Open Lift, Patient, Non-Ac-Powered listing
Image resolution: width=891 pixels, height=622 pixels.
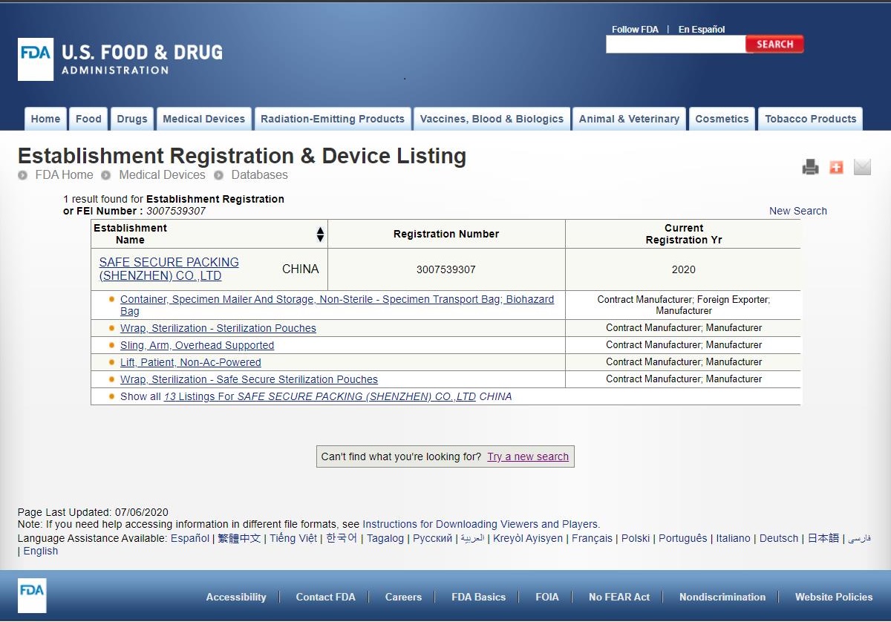pyautogui.click(x=191, y=362)
